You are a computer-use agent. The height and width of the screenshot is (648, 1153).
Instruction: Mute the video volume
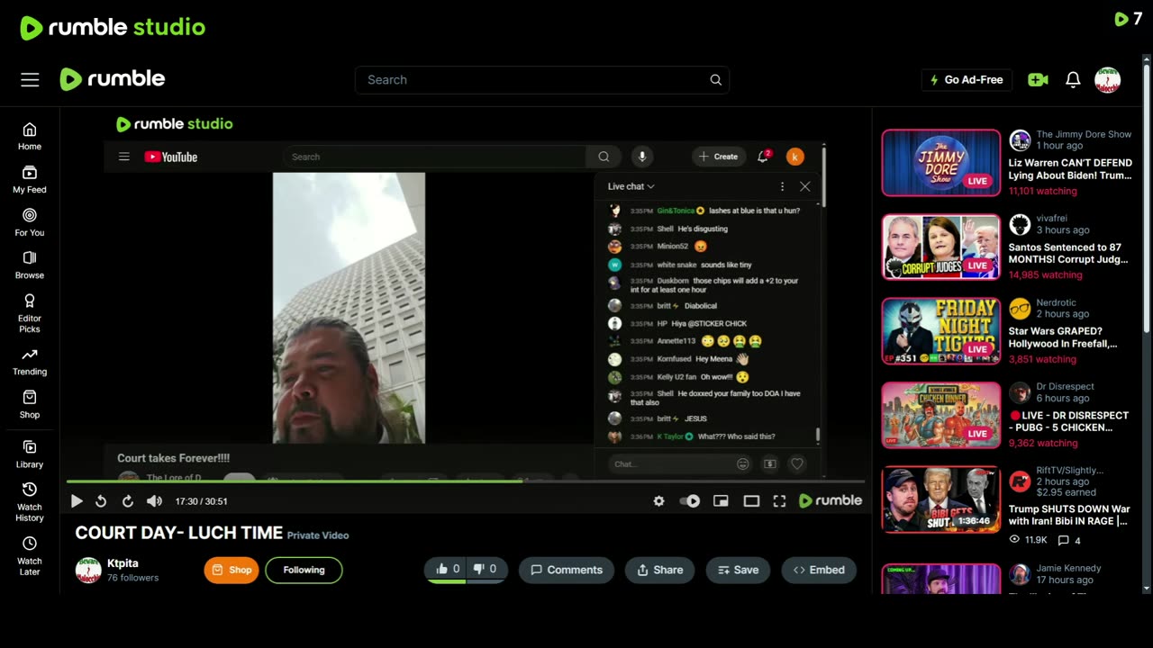point(154,501)
